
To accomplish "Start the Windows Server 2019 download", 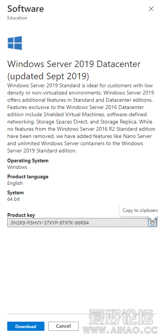I will pos(26,326).
